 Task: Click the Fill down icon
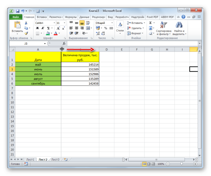coord(151,28)
